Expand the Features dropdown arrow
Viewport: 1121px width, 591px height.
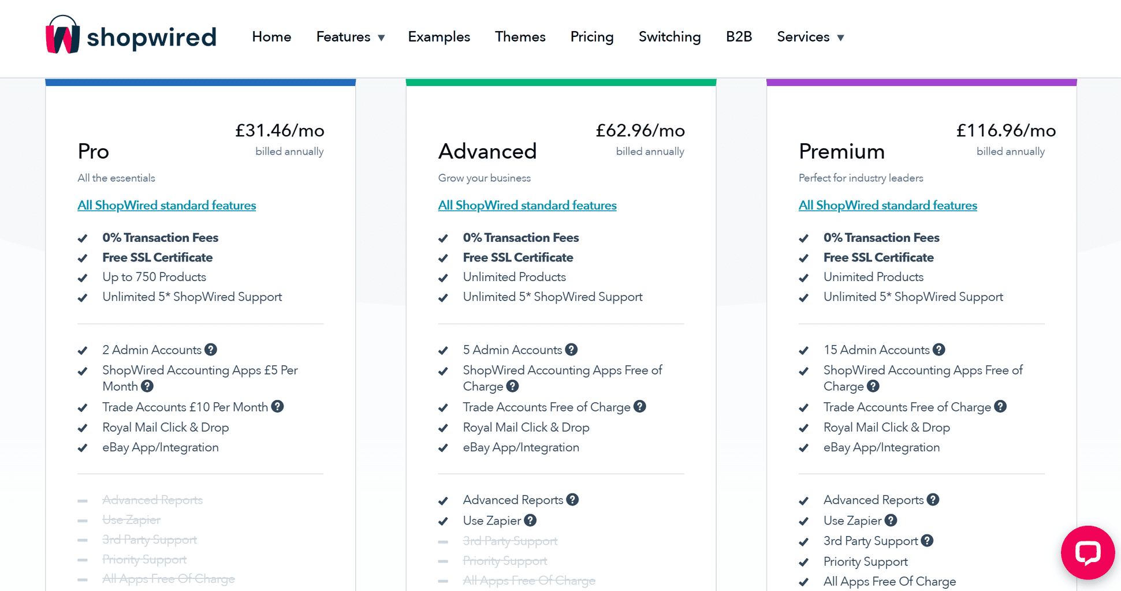381,38
